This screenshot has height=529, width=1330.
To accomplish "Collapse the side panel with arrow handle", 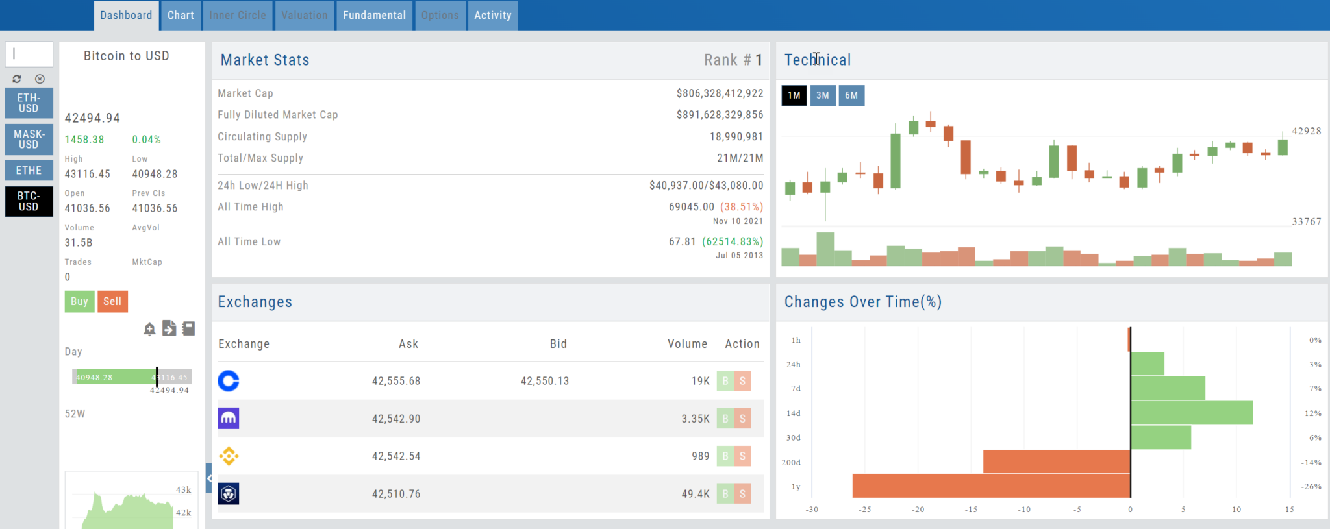I will coord(208,478).
